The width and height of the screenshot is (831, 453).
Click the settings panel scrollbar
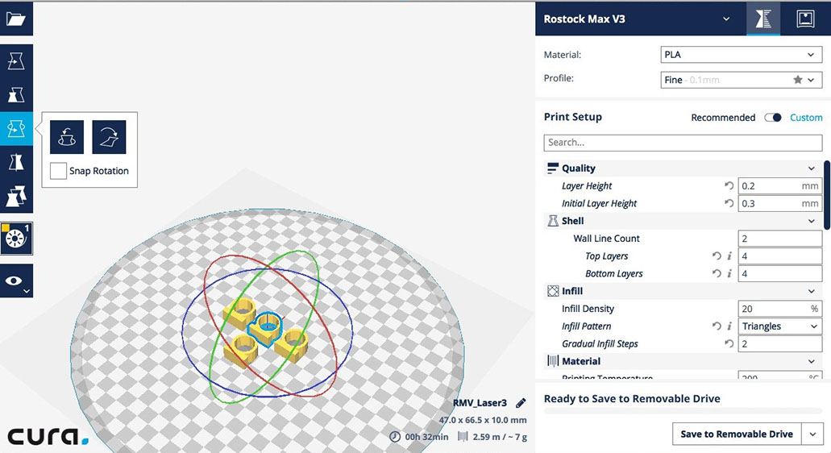(x=827, y=195)
